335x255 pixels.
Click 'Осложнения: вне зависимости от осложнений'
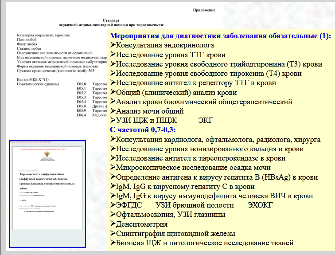point(55,53)
